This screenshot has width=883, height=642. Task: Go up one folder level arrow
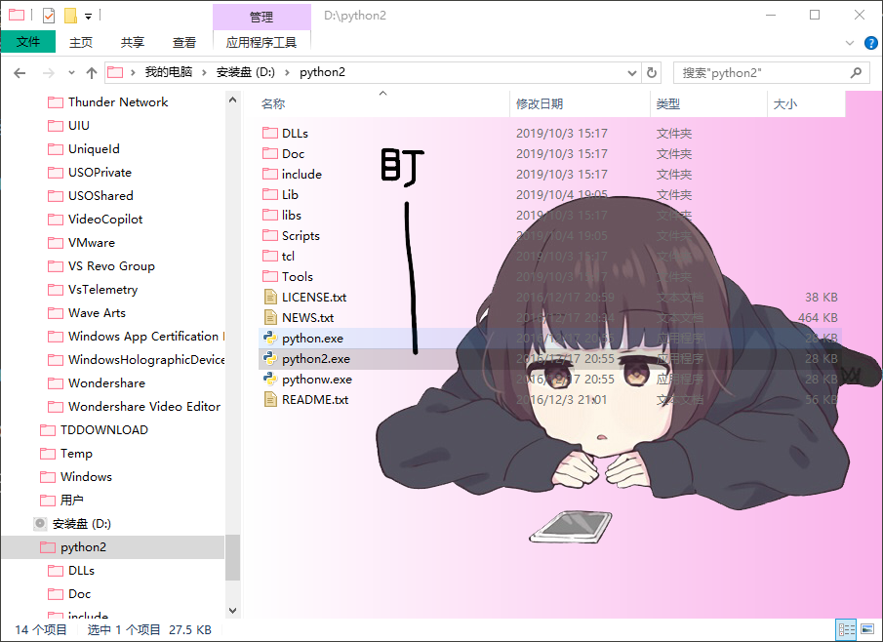(x=92, y=72)
